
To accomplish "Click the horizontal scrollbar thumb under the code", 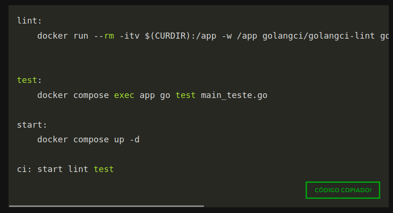I will 106,206.
